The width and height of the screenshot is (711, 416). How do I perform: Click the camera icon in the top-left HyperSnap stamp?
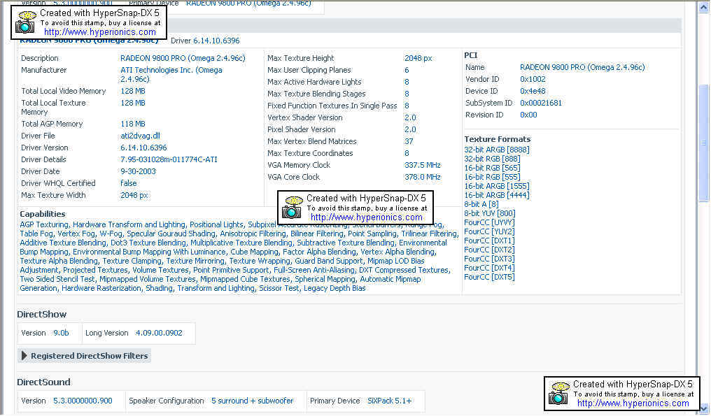pyautogui.click(x=26, y=22)
